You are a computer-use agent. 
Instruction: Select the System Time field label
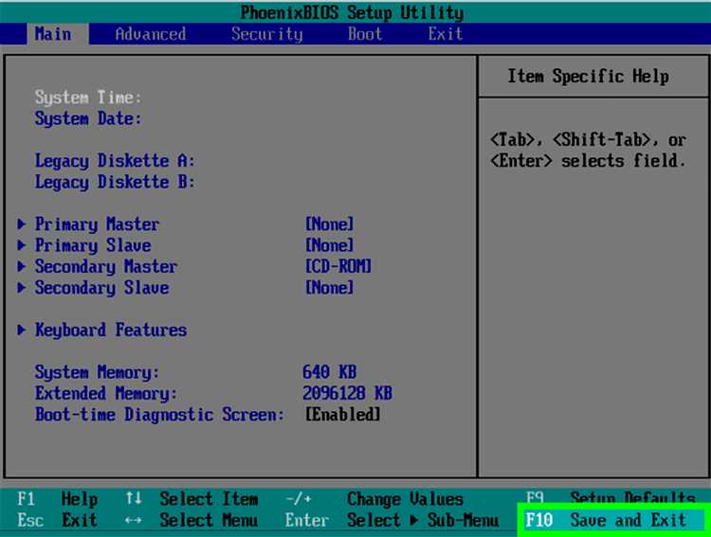coord(88,98)
